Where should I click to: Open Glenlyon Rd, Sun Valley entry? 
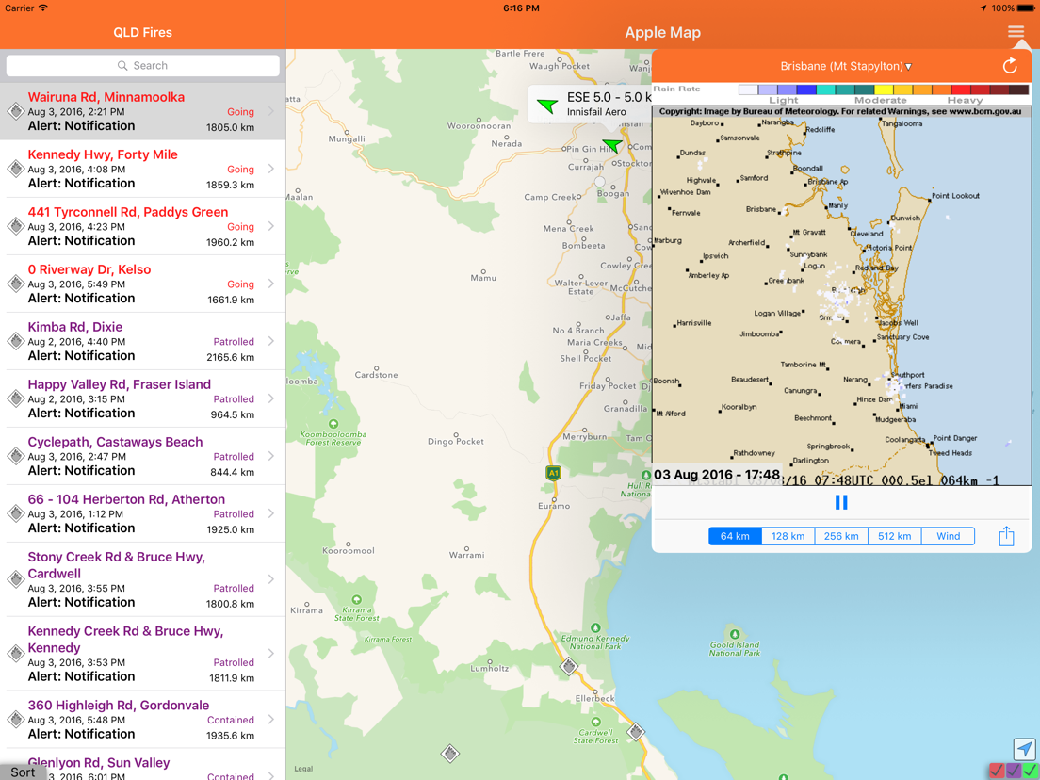pyautogui.click(x=142, y=764)
